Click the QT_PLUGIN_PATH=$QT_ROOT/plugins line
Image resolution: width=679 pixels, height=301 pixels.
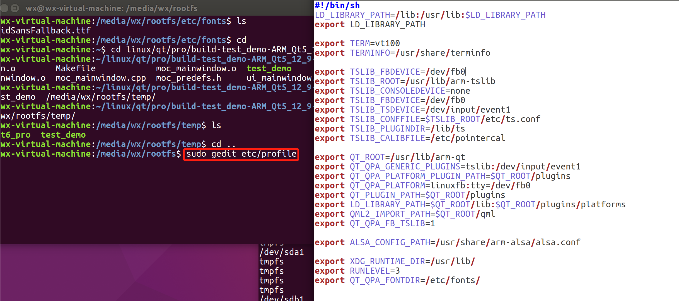coord(410,195)
